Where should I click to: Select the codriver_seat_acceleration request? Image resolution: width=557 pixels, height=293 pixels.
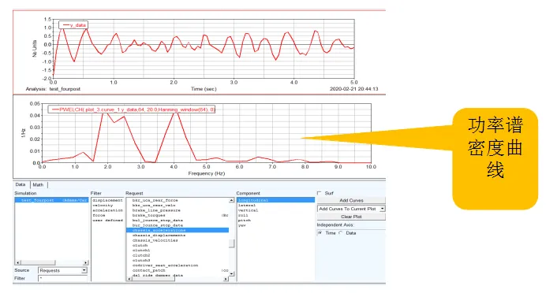coord(165,265)
